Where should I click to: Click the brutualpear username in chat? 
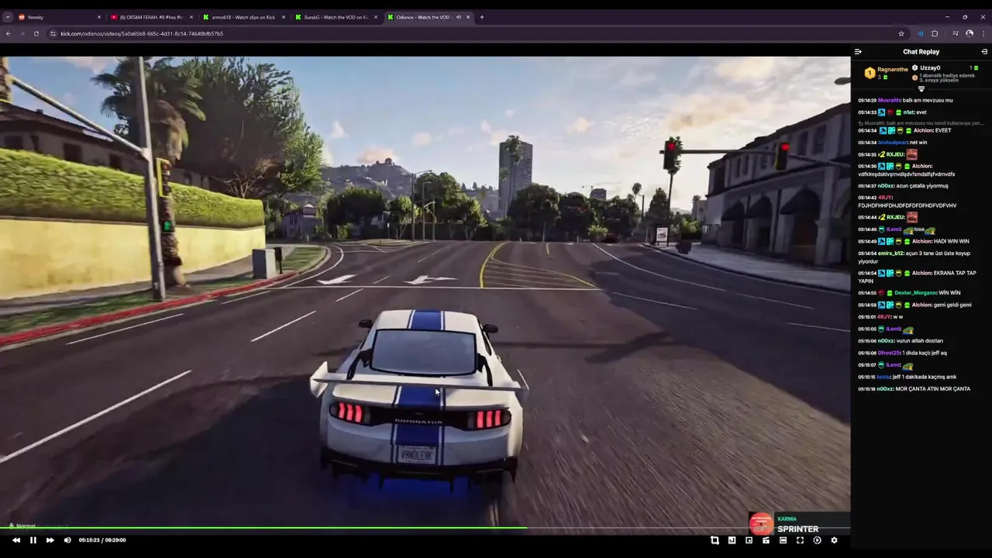click(x=893, y=143)
